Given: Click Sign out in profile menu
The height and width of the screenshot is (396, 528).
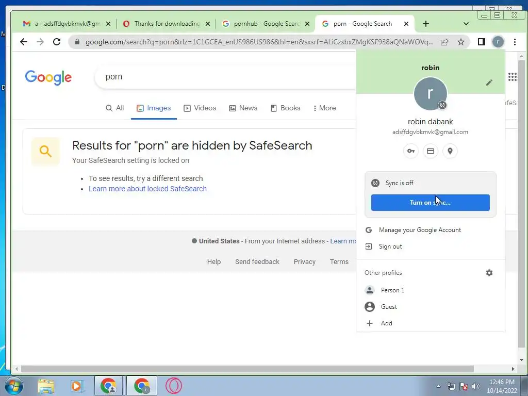Looking at the screenshot, I should tap(431, 246).
